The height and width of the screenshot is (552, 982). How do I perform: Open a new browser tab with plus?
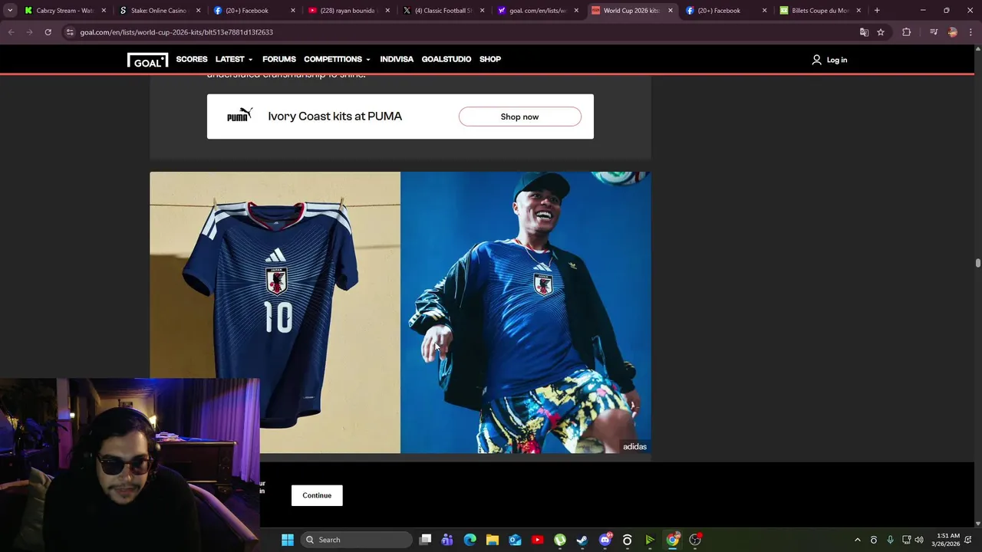click(x=877, y=10)
